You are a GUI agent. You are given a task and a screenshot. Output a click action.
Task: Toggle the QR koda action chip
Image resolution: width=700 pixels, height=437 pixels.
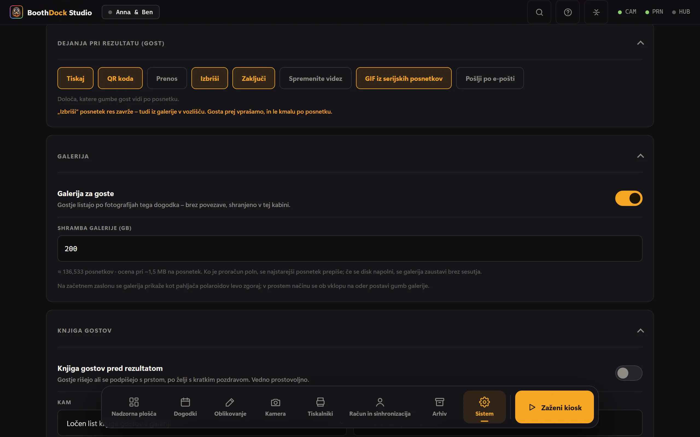[x=120, y=78]
